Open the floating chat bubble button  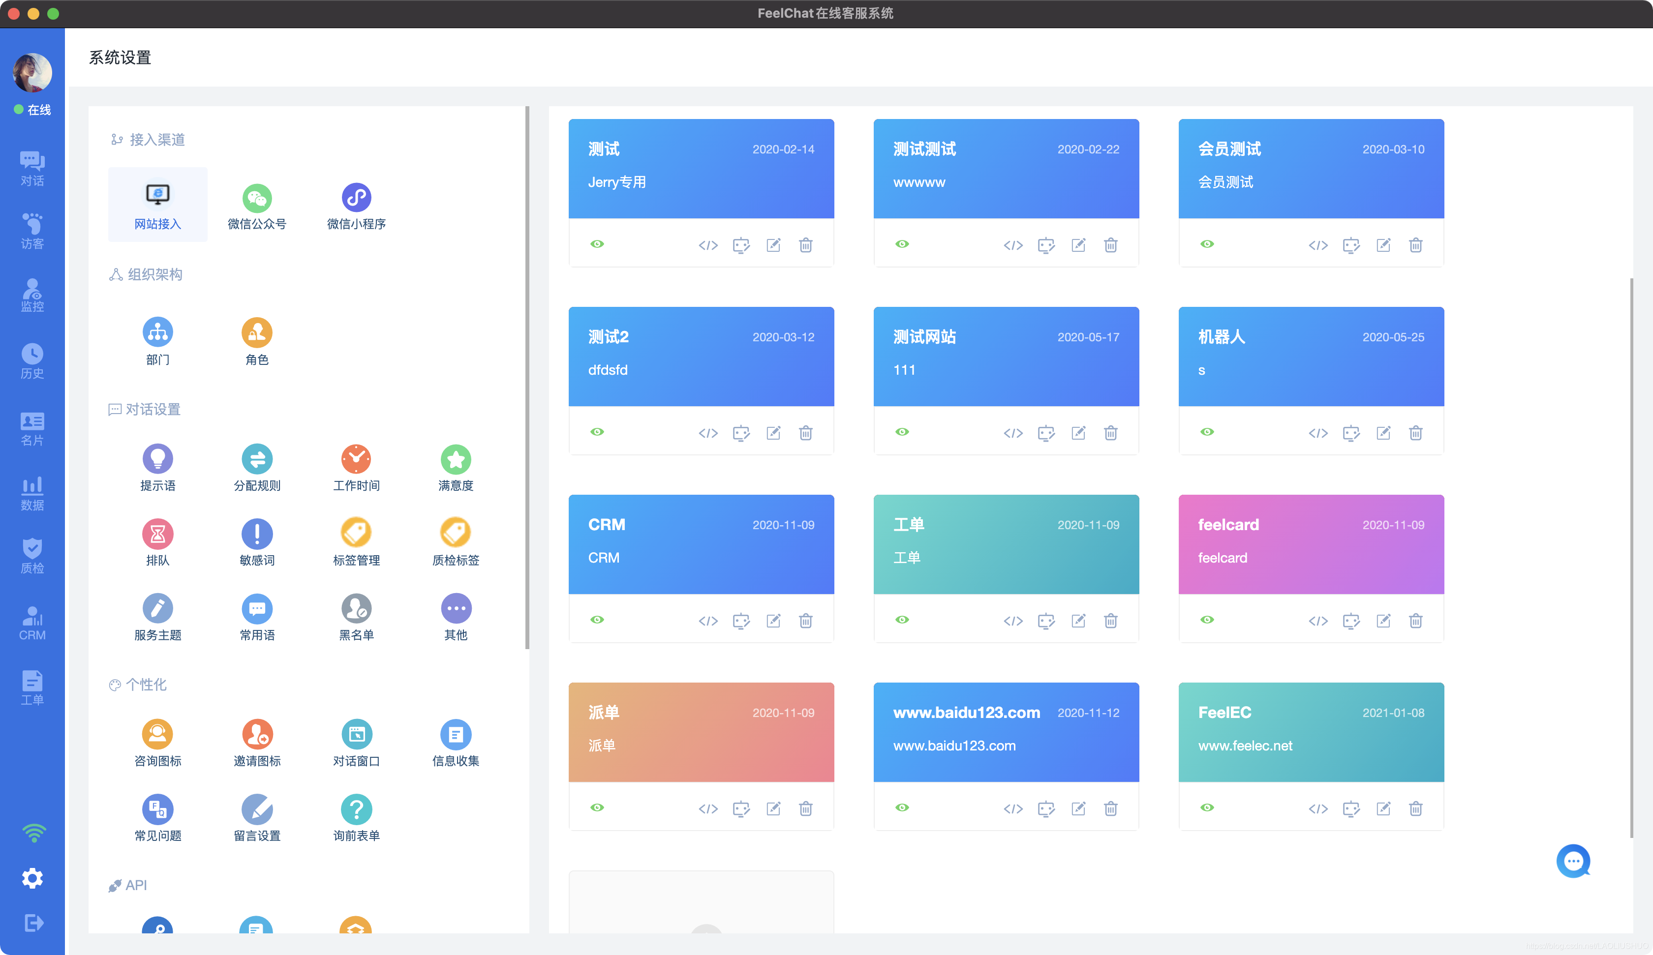pos(1573,861)
